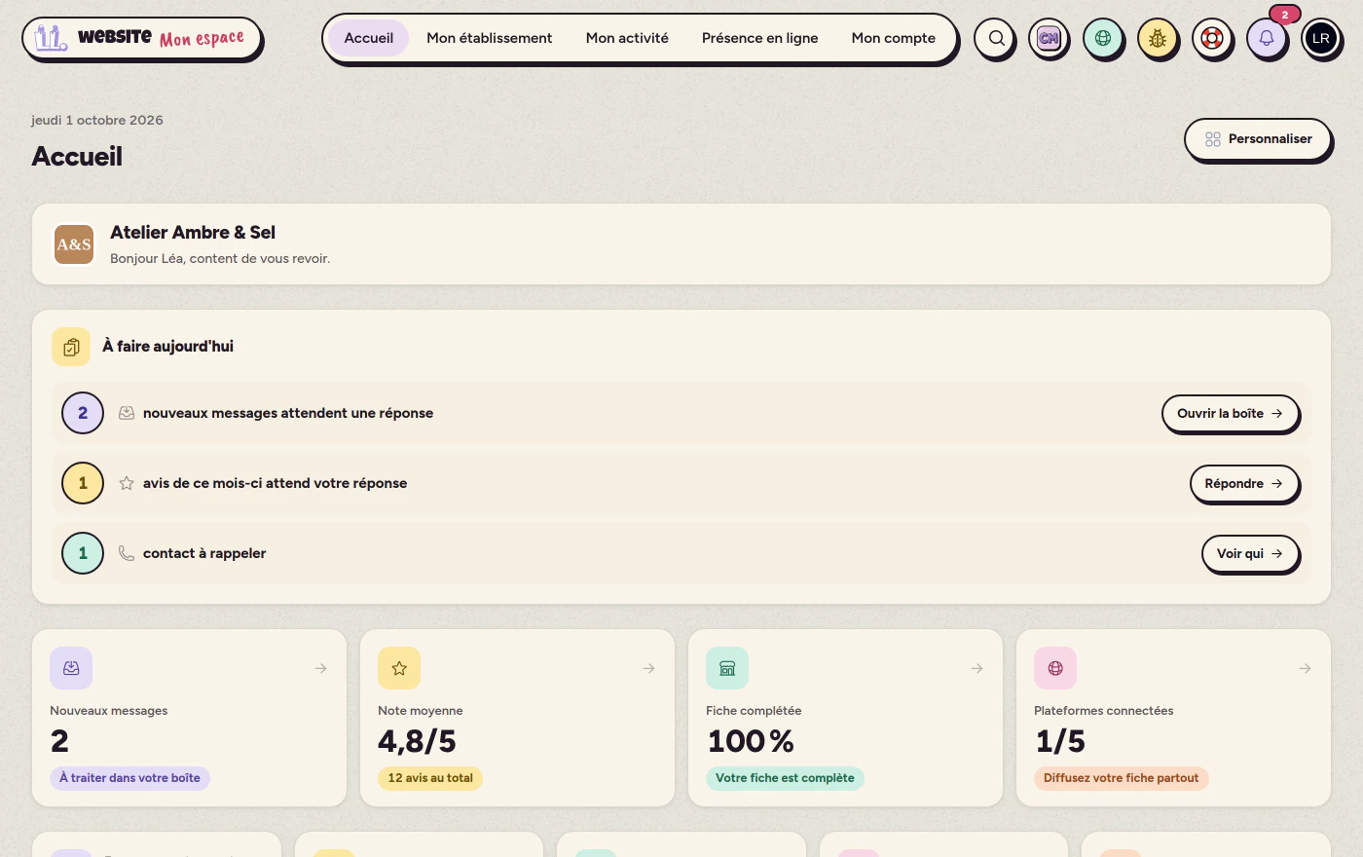This screenshot has width=1363, height=857.
Task: Click the clipboard icon beside À faire aujourd'hui
Action: pos(71,347)
